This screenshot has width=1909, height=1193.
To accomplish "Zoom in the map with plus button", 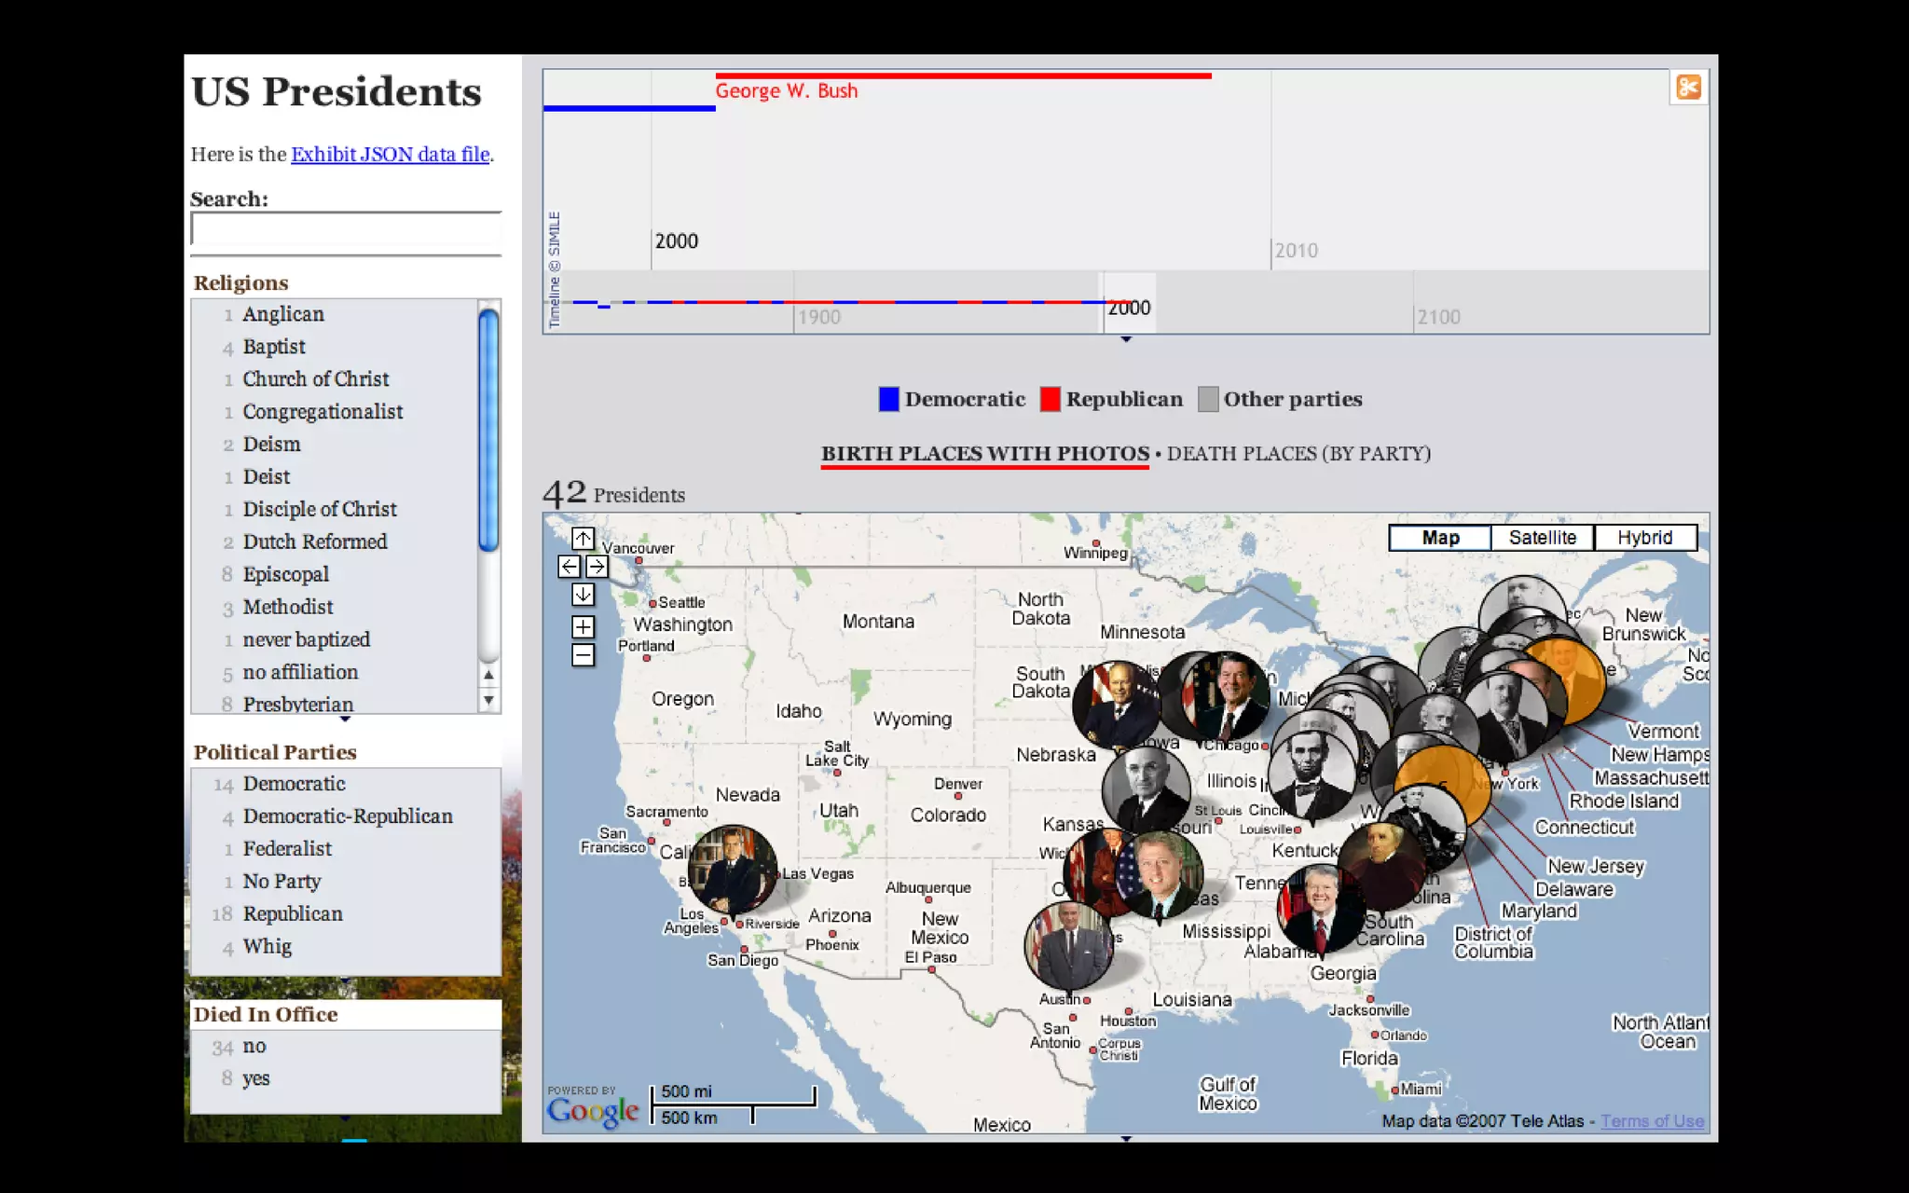I will tap(583, 627).
